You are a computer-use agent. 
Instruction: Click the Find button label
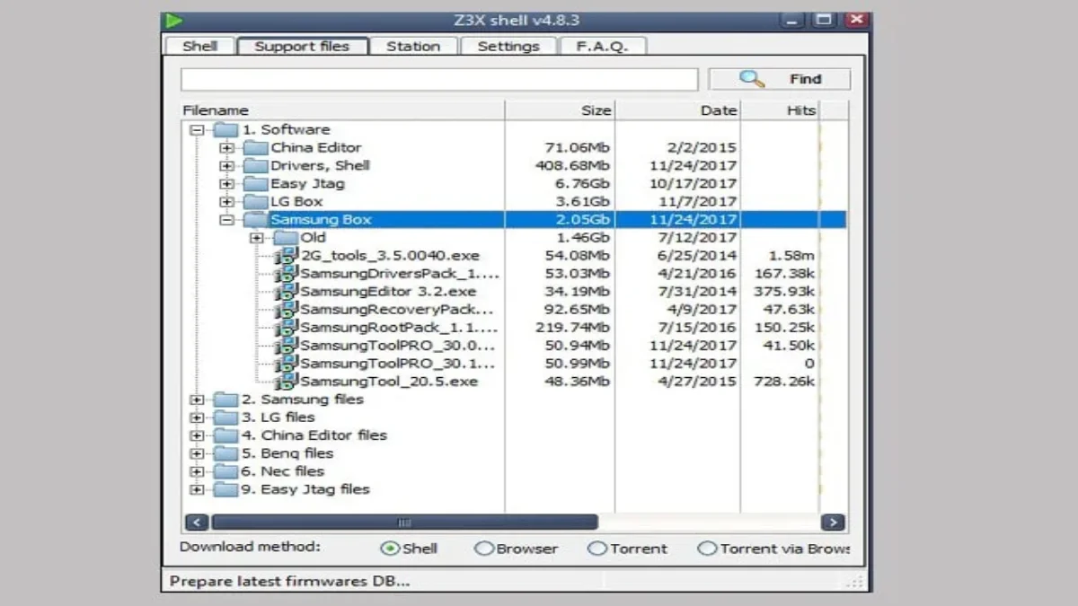tap(805, 79)
